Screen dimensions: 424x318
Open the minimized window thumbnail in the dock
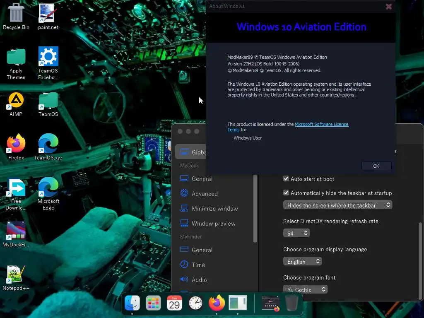point(271,303)
